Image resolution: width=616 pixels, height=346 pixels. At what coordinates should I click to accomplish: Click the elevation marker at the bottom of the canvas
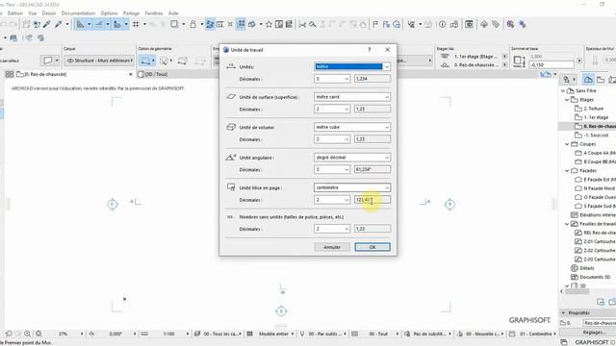pos(281,311)
